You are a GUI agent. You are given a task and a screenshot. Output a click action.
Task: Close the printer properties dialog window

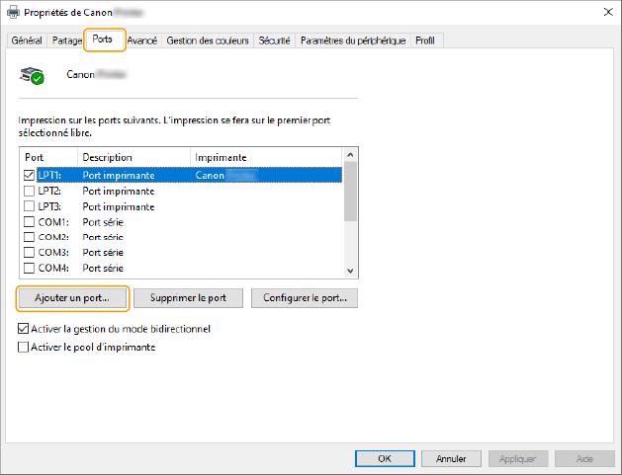(x=605, y=11)
